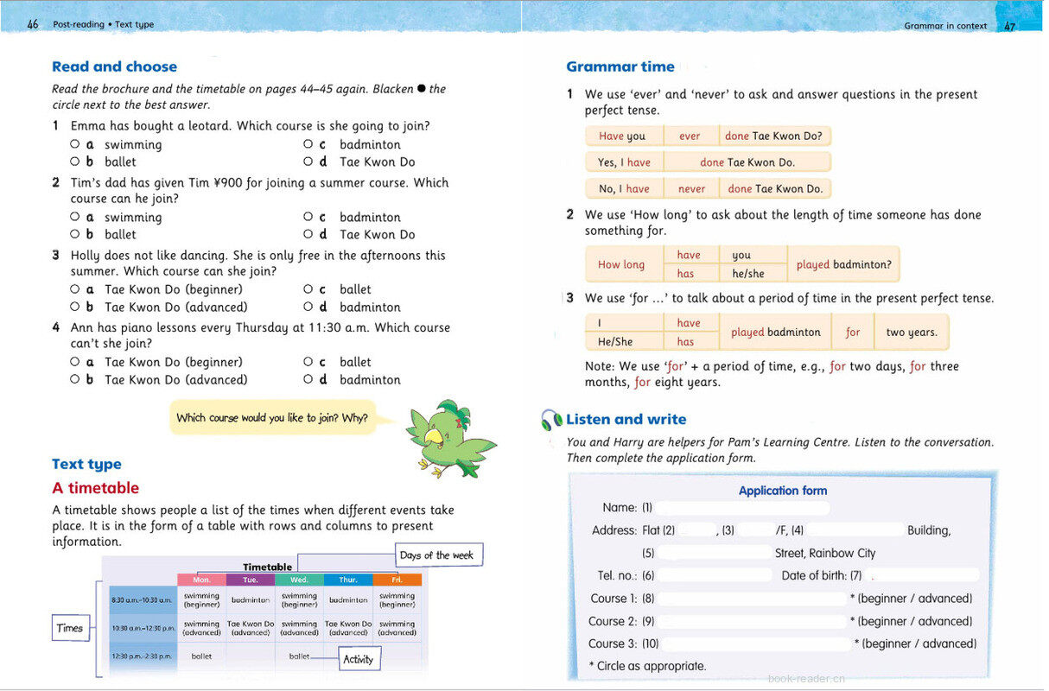Click page number 46 in the corner
This screenshot has height=691, width=1049.
tap(33, 25)
